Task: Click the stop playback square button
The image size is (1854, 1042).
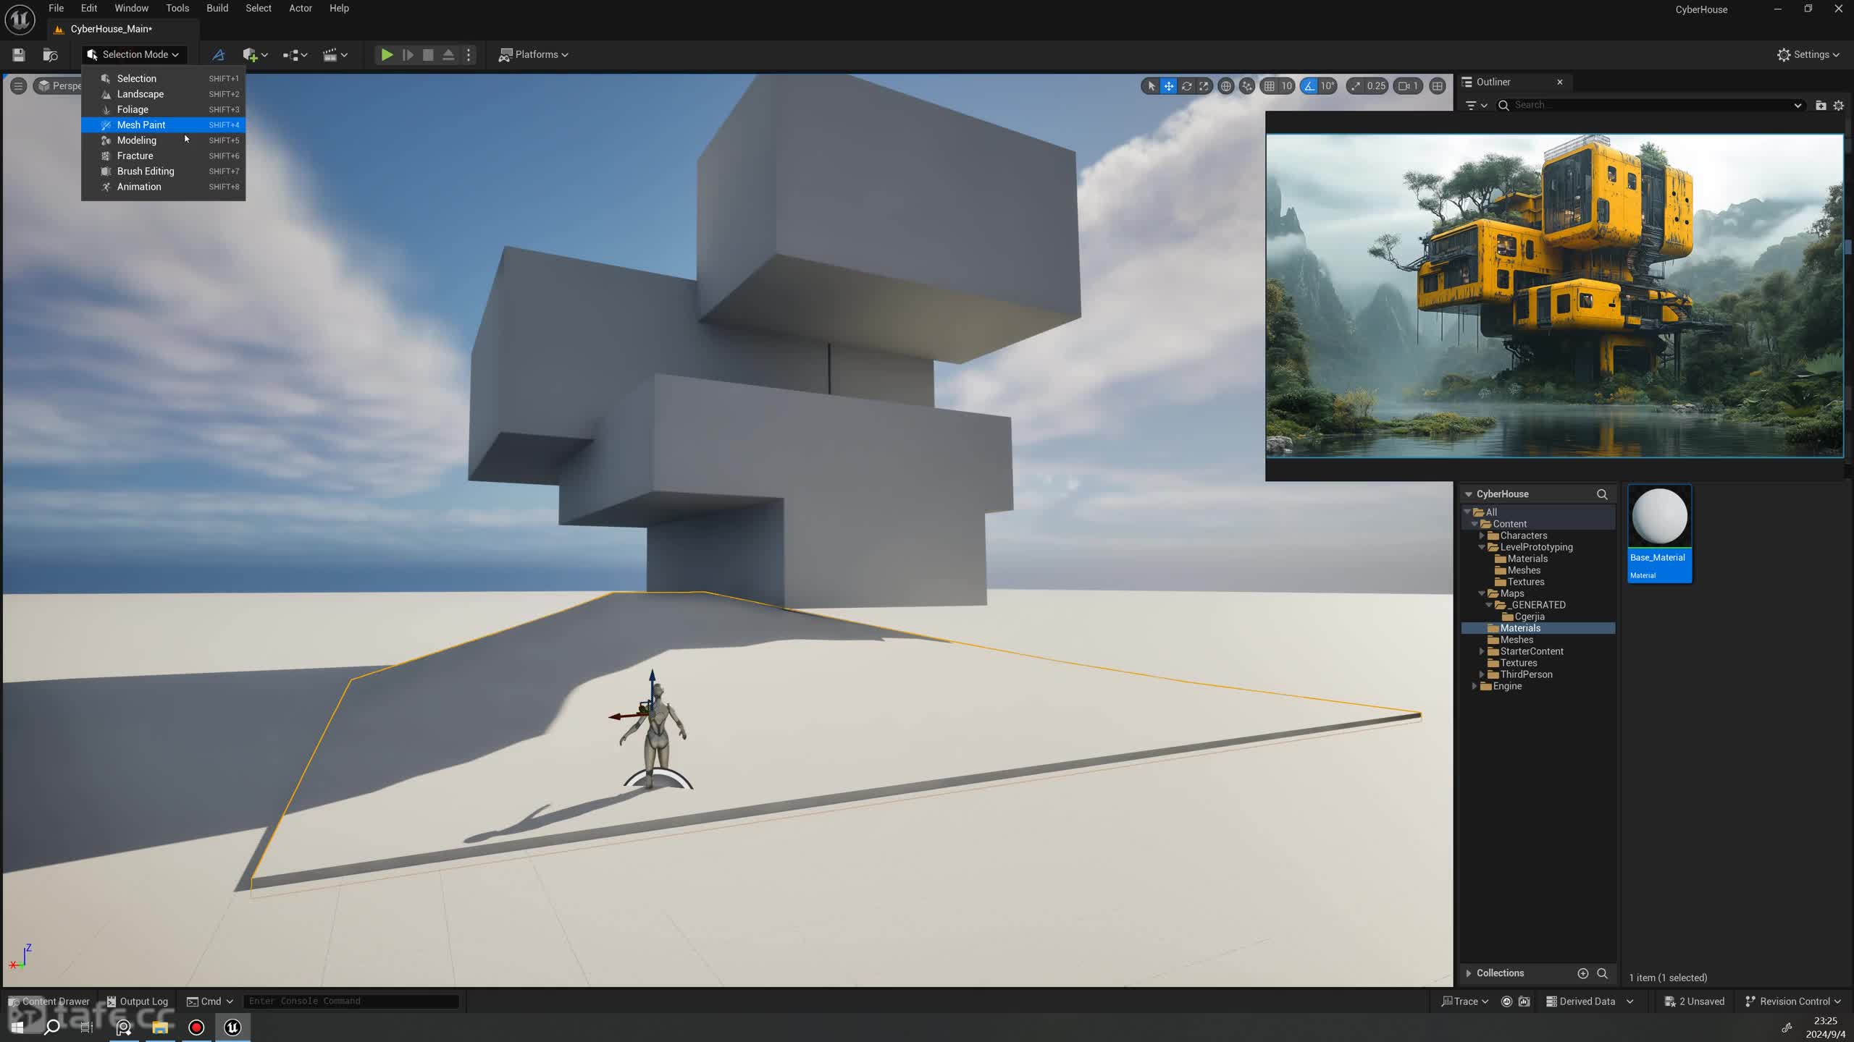Action: pos(428,55)
